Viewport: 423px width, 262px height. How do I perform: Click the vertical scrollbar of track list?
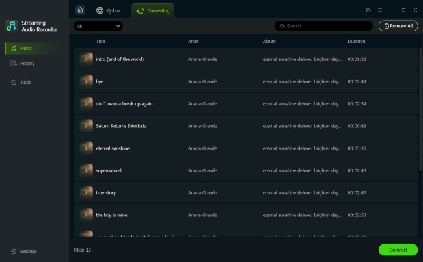pos(420,109)
